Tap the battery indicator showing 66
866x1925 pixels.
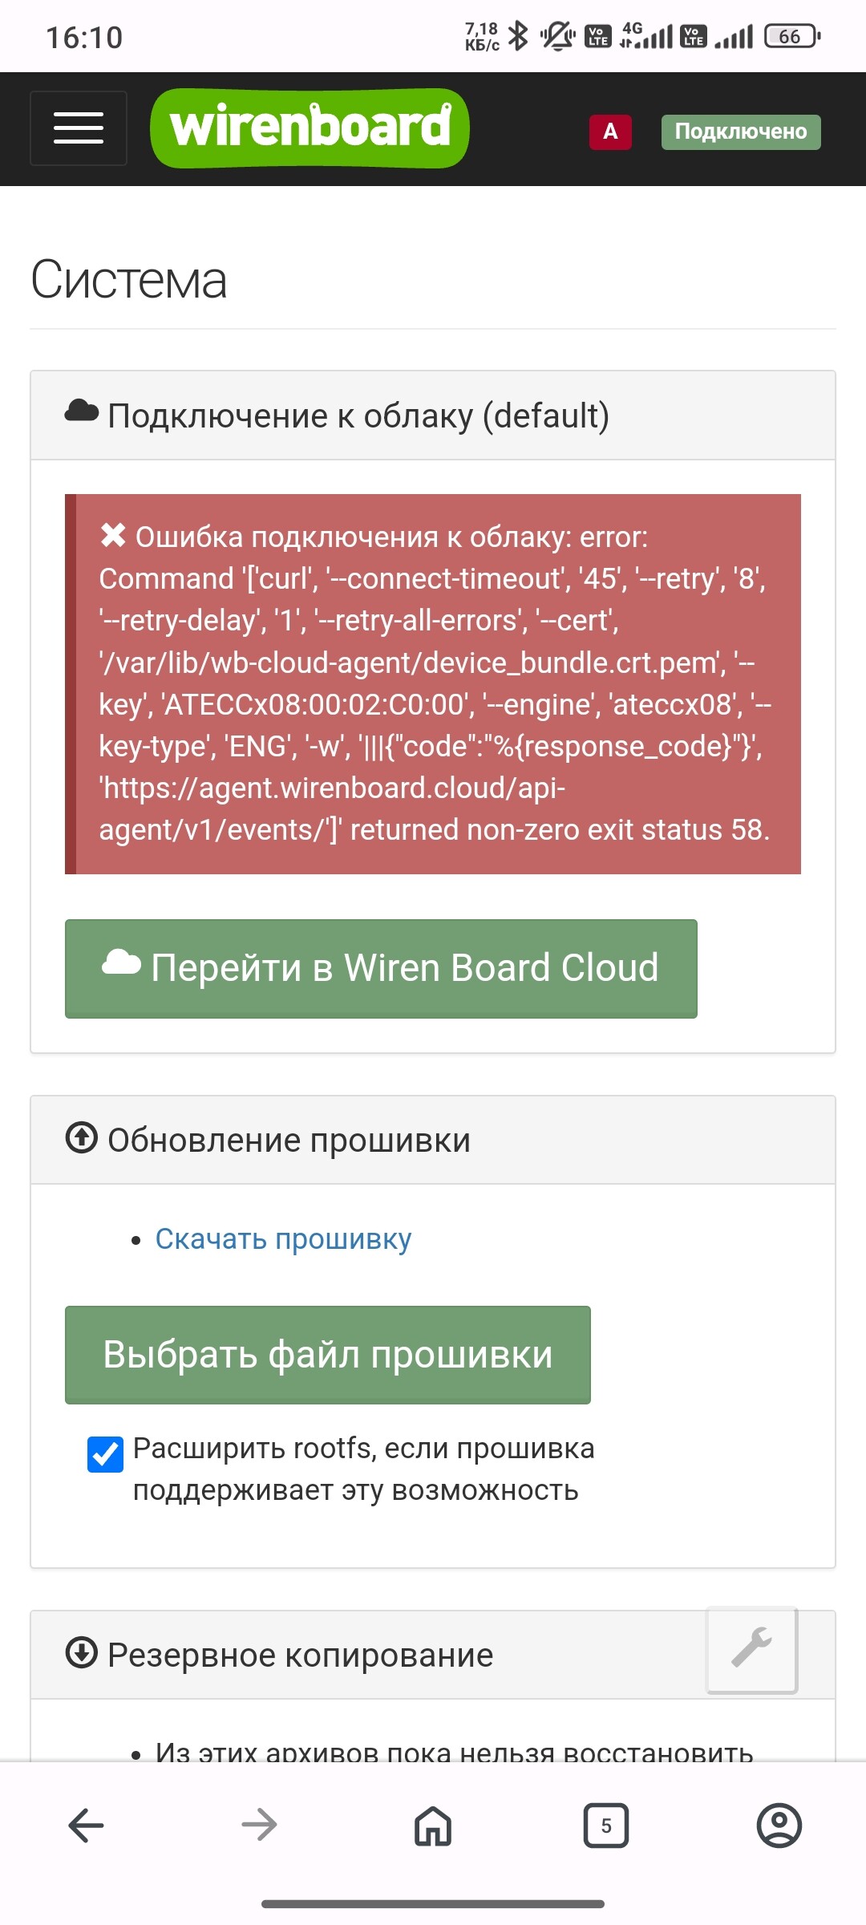[792, 36]
